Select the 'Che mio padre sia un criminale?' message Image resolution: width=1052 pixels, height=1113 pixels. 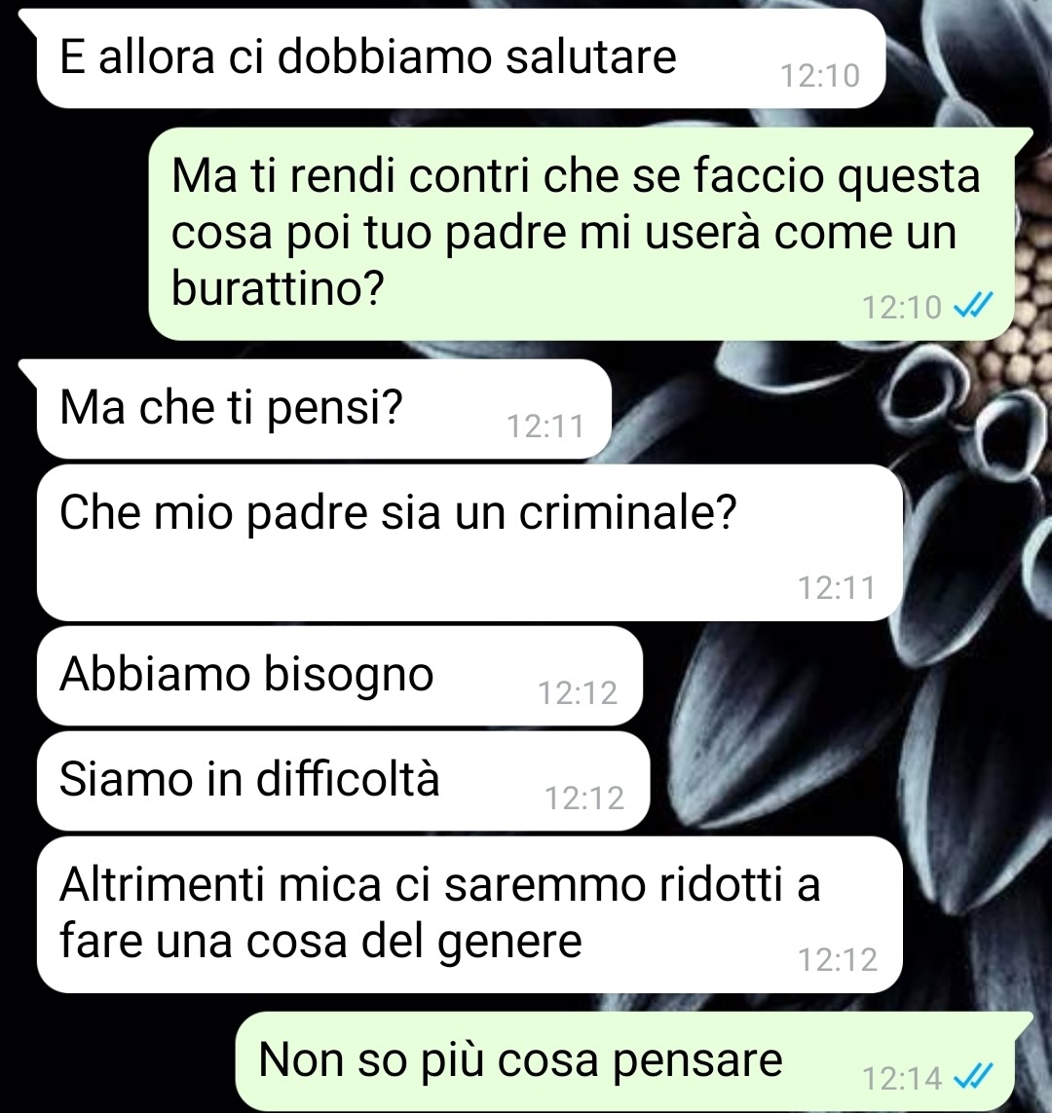pos(470,543)
